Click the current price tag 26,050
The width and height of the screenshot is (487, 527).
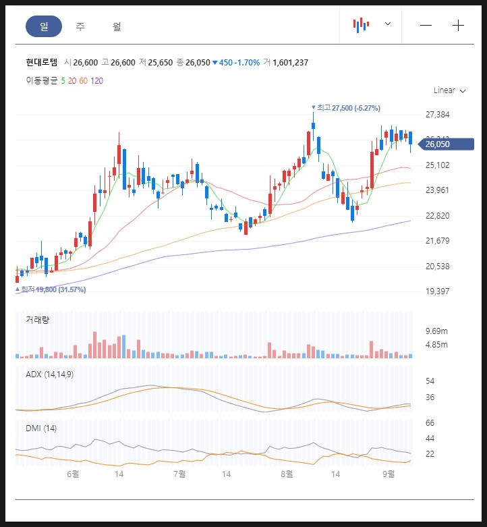coord(446,144)
